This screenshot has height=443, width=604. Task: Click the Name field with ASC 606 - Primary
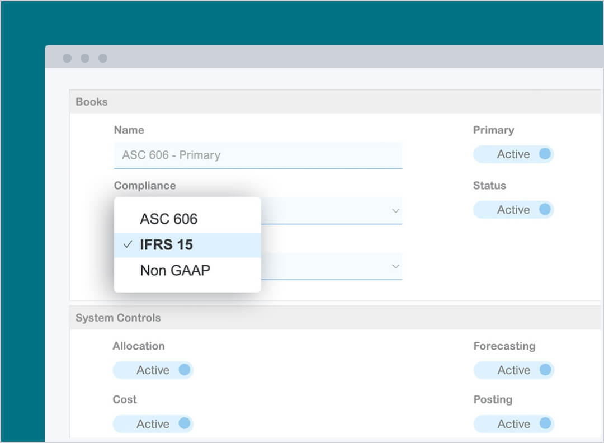[258, 155]
